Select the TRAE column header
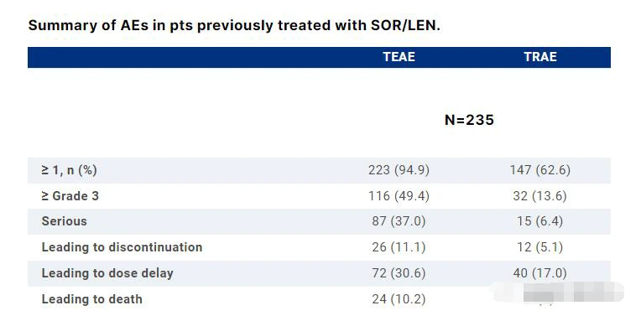 [x=540, y=57]
